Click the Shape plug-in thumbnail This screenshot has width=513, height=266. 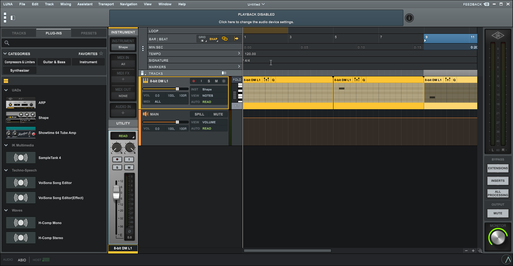tap(21, 118)
